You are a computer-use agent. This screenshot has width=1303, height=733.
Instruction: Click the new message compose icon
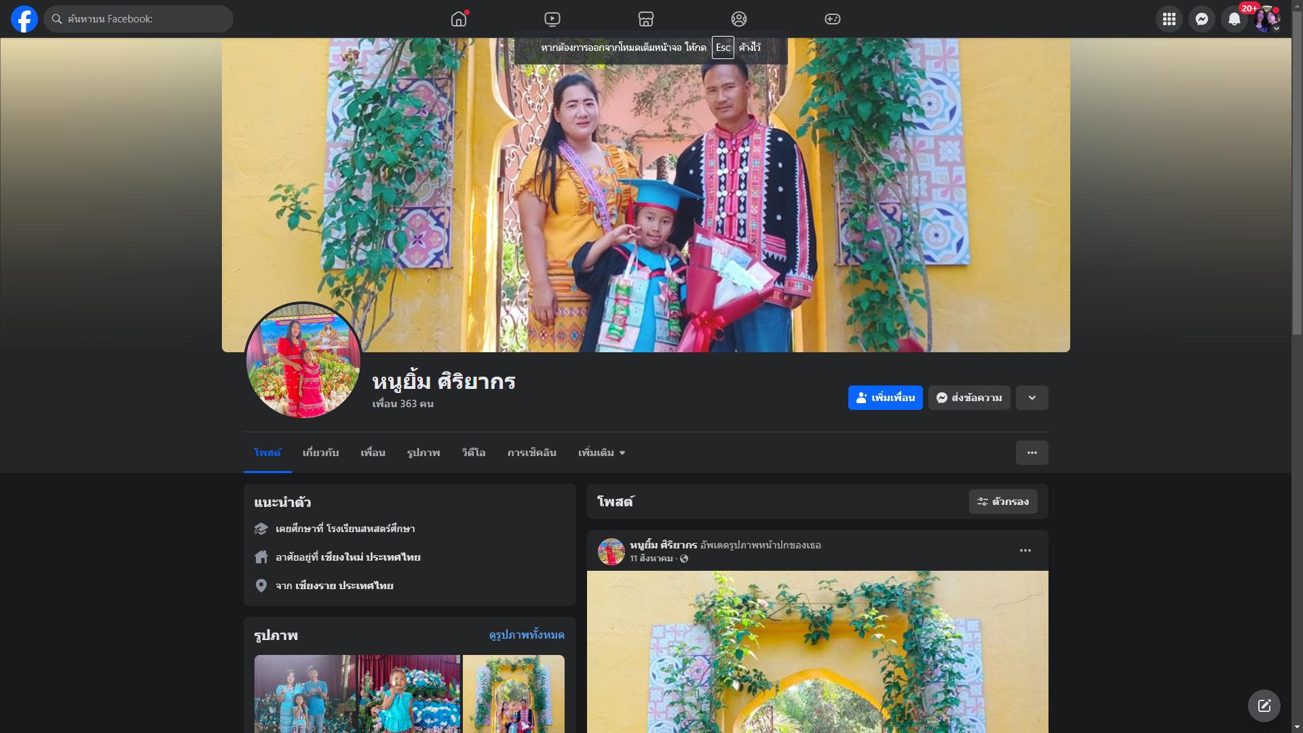pyautogui.click(x=1264, y=706)
